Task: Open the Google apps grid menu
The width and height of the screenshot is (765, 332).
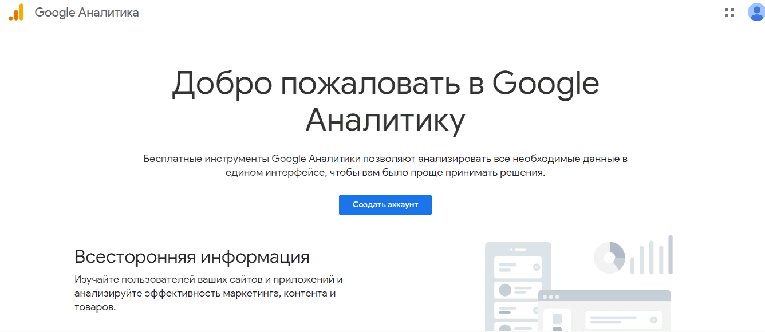Action: click(x=729, y=13)
